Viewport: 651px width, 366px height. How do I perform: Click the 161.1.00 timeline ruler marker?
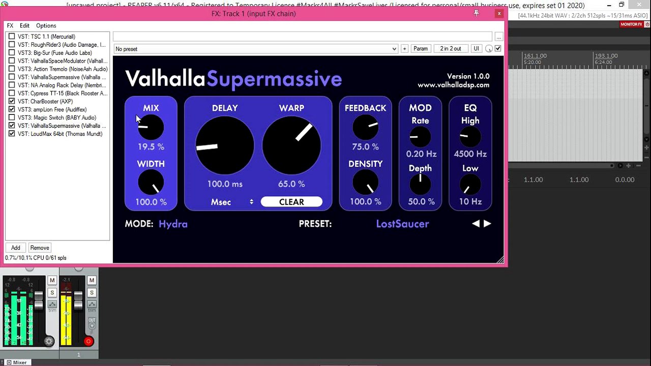tap(535, 56)
